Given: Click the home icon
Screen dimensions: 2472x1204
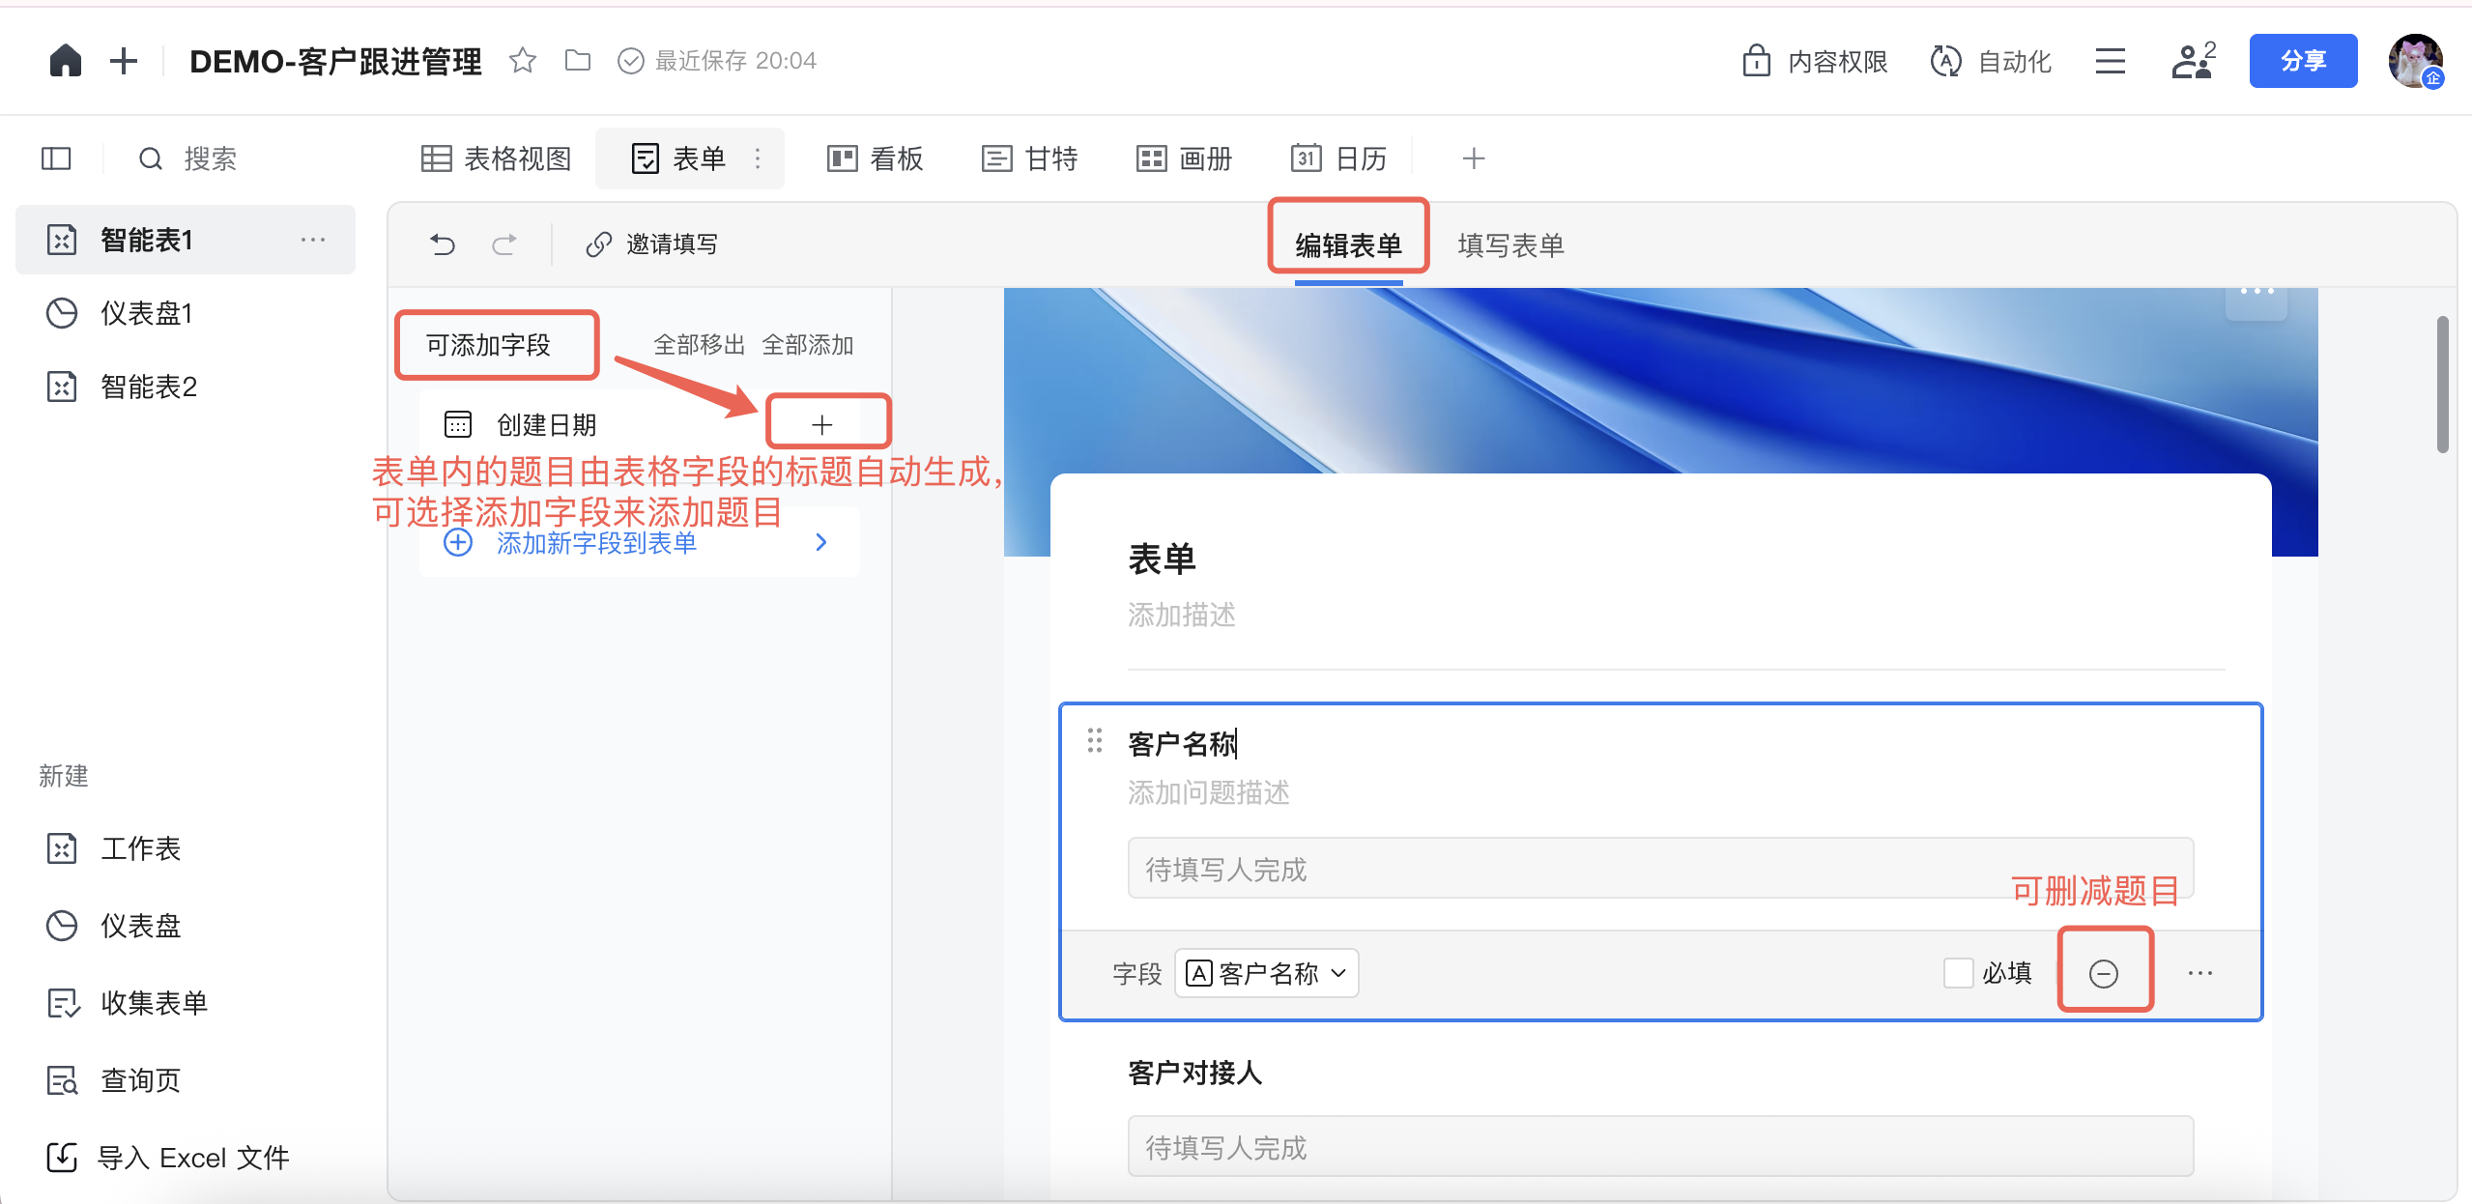Looking at the screenshot, I should 65,61.
